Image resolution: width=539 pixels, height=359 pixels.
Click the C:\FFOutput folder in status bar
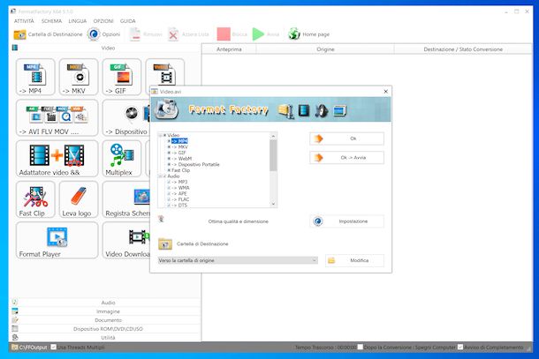coord(29,348)
